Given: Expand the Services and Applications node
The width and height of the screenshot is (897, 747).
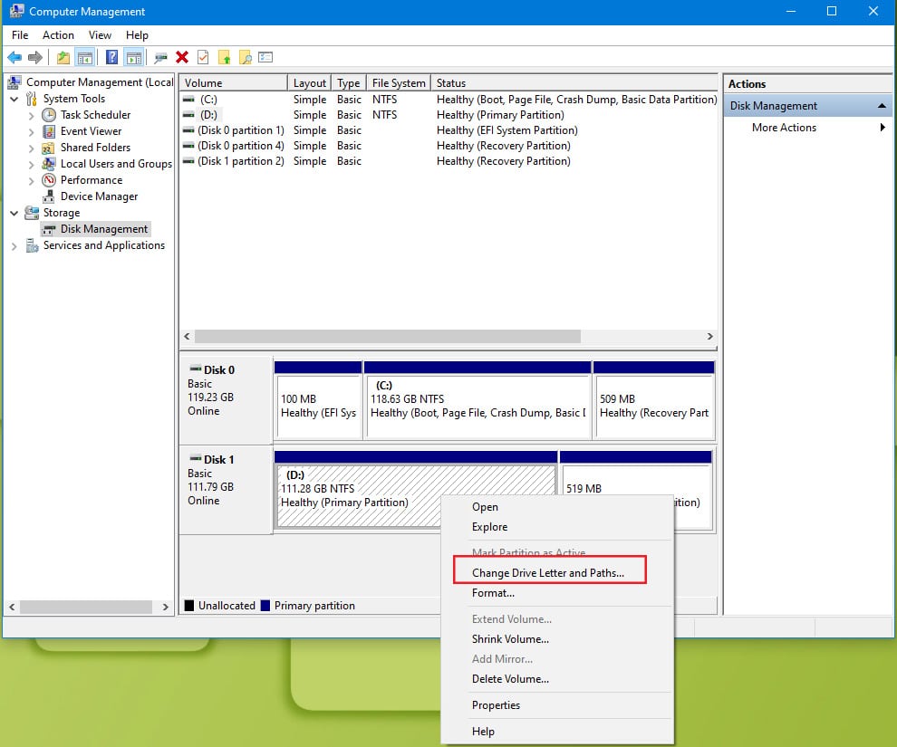Looking at the screenshot, I should (14, 245).
